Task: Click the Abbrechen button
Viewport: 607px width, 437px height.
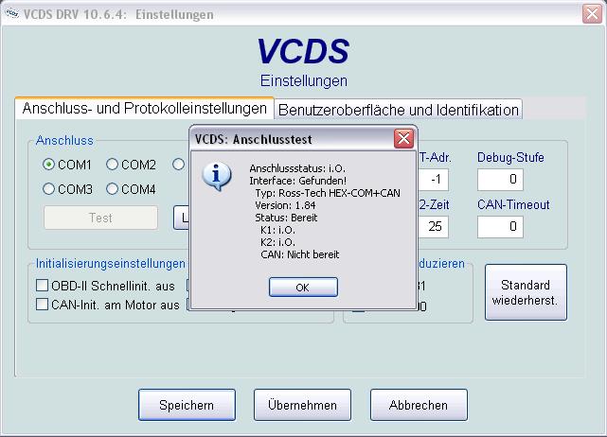Action: pos(419,405)
